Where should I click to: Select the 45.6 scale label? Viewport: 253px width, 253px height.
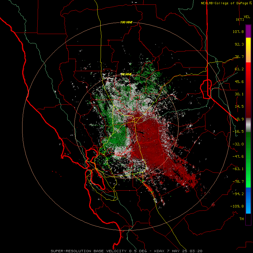click(239, 82)
